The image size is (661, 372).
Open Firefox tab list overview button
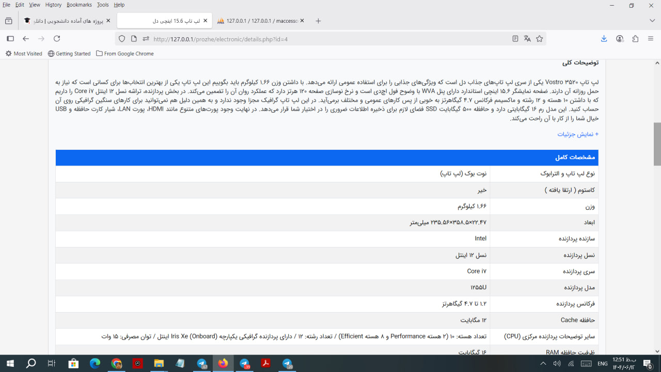tap(8, 21)
